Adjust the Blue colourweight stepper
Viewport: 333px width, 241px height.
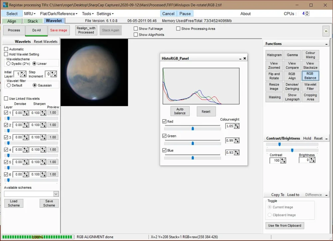237,153
